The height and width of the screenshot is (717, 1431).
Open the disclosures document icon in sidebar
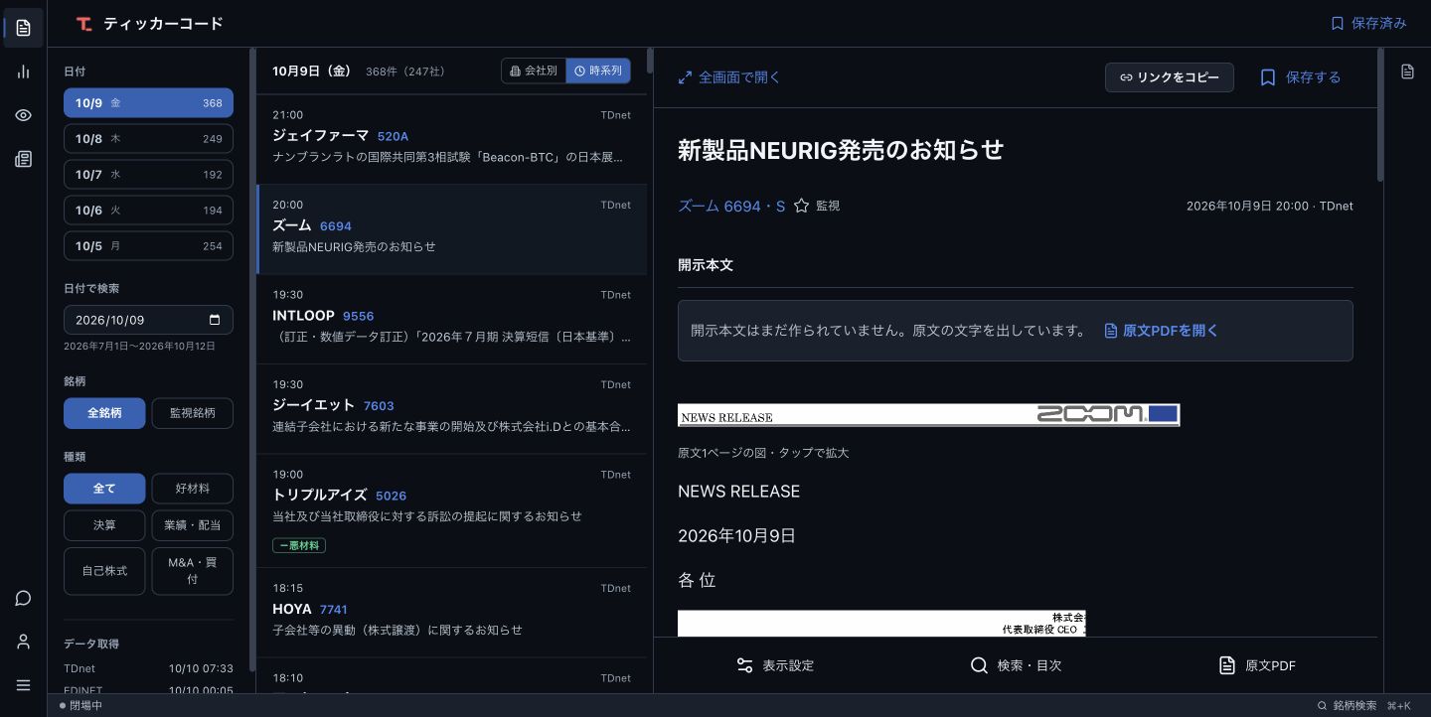(x=24, y=28)
